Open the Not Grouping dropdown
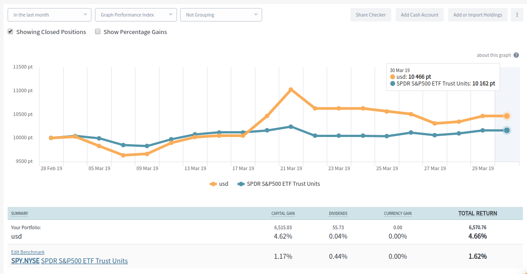The height and width of the screenshot is (274, 527). [221, 15]
